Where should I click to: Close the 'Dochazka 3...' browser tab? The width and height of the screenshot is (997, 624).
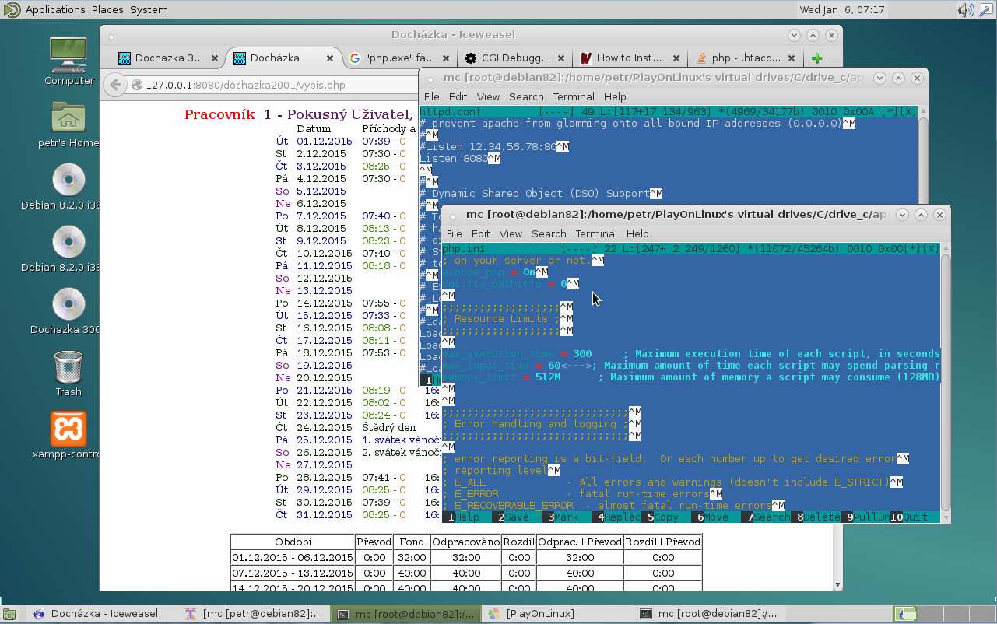(x=215, y=58)
